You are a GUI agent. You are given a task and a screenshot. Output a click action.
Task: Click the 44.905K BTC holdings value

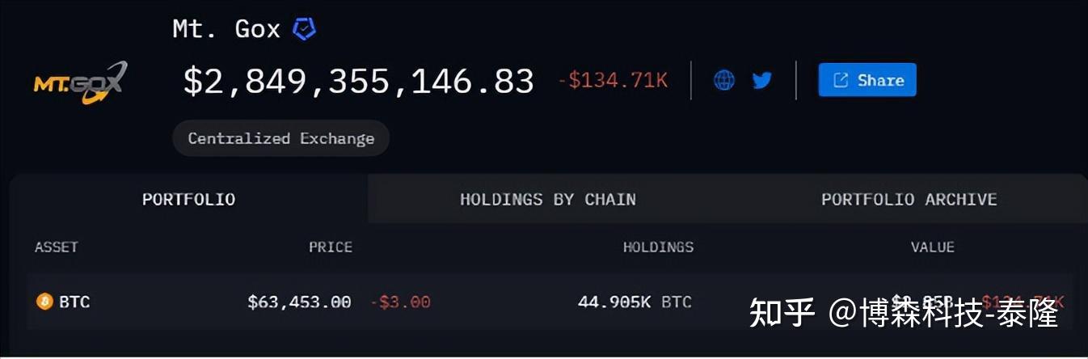pos(635,302)
